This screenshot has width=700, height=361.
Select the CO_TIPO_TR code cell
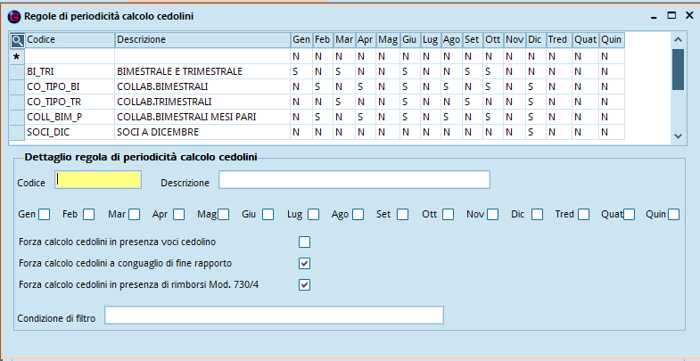[70, 102]
